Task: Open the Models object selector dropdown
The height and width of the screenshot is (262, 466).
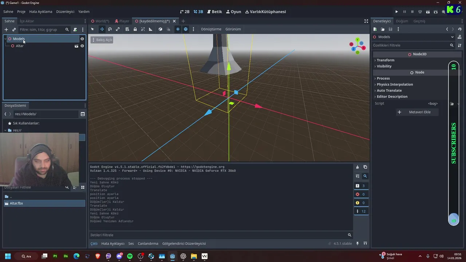Action: [414, 37]
